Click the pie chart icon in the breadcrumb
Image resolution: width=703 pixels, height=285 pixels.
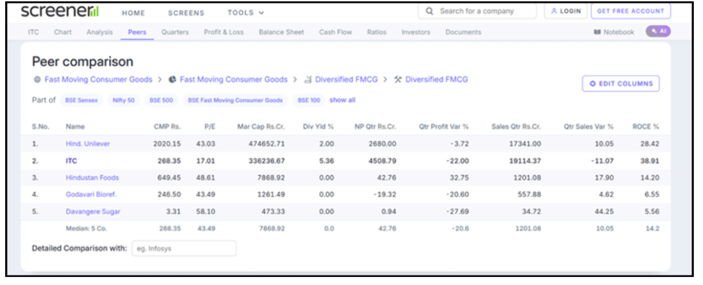(x=172, y=79)
